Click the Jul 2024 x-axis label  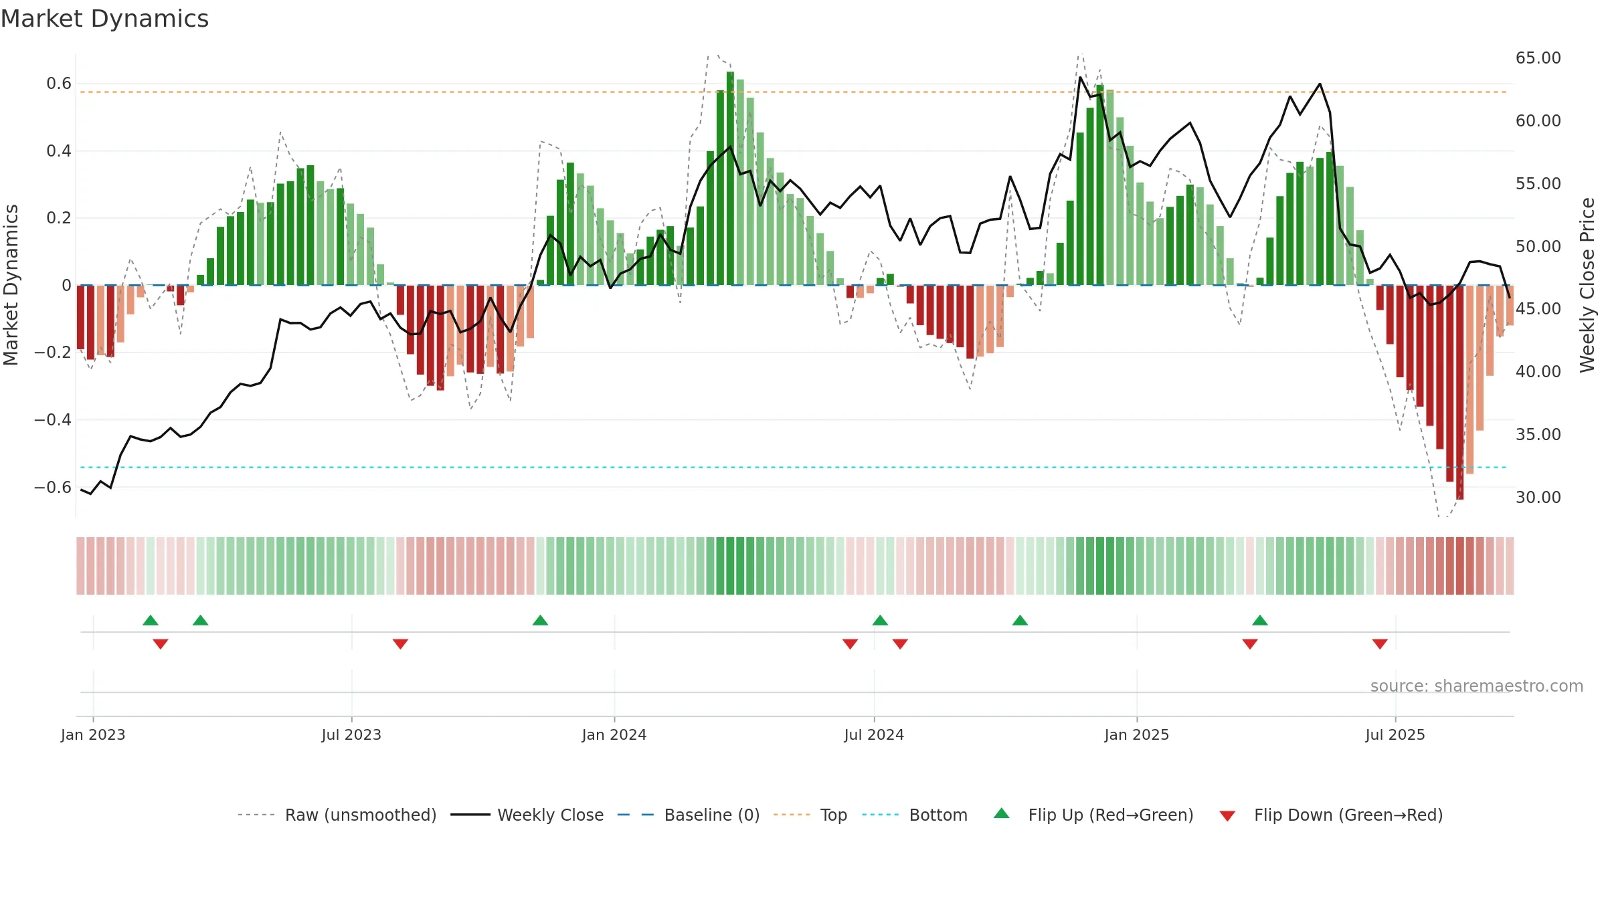click(x=874, y=735)
